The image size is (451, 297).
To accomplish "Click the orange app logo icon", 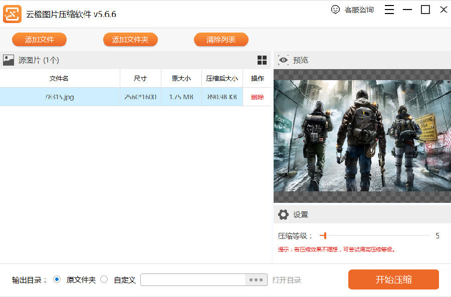I will click(12, 14).
